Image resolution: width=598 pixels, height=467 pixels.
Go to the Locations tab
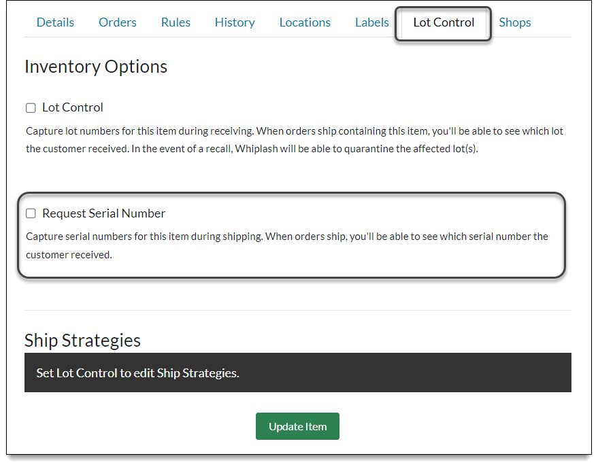coord(305,22)
